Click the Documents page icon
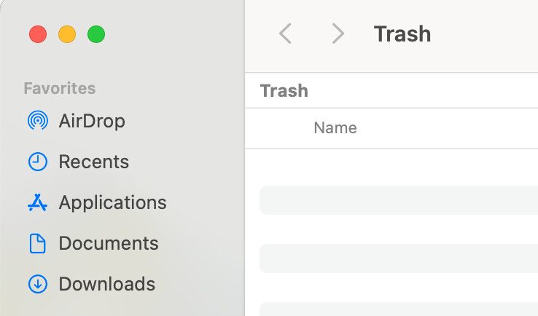 (x=37, y=243)
